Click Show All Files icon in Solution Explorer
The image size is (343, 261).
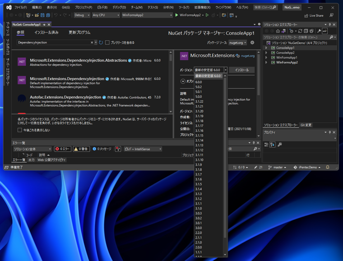point(311,31)
